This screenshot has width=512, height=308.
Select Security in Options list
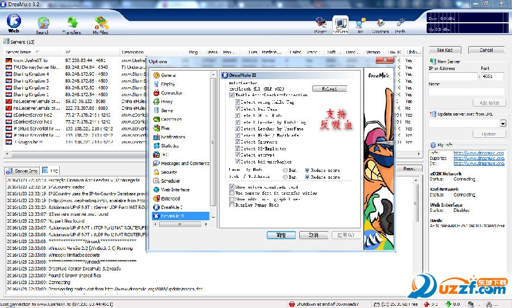165,172
